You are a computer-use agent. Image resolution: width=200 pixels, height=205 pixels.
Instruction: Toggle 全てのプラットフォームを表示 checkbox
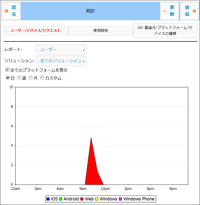pos(7,70)
